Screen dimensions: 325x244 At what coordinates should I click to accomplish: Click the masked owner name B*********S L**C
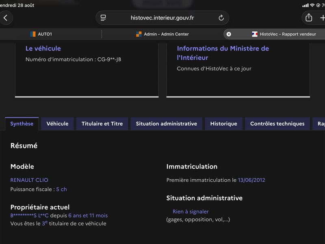29,216
